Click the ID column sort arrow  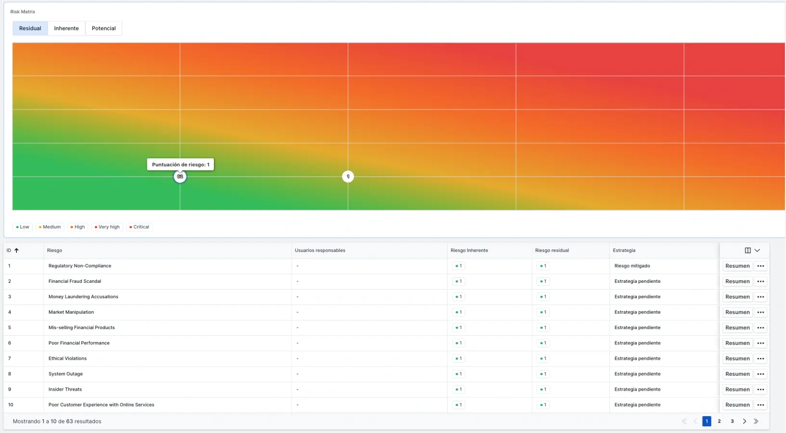tap(16, 251)
